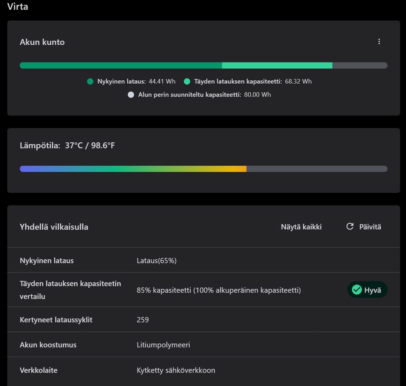Select the Akun kunto card title
This screenshot has height=386, width=406.
[x=42, y=42]
